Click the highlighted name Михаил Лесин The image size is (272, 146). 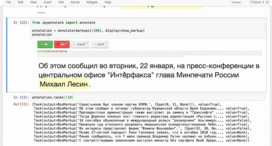click(x=63, y=84)
